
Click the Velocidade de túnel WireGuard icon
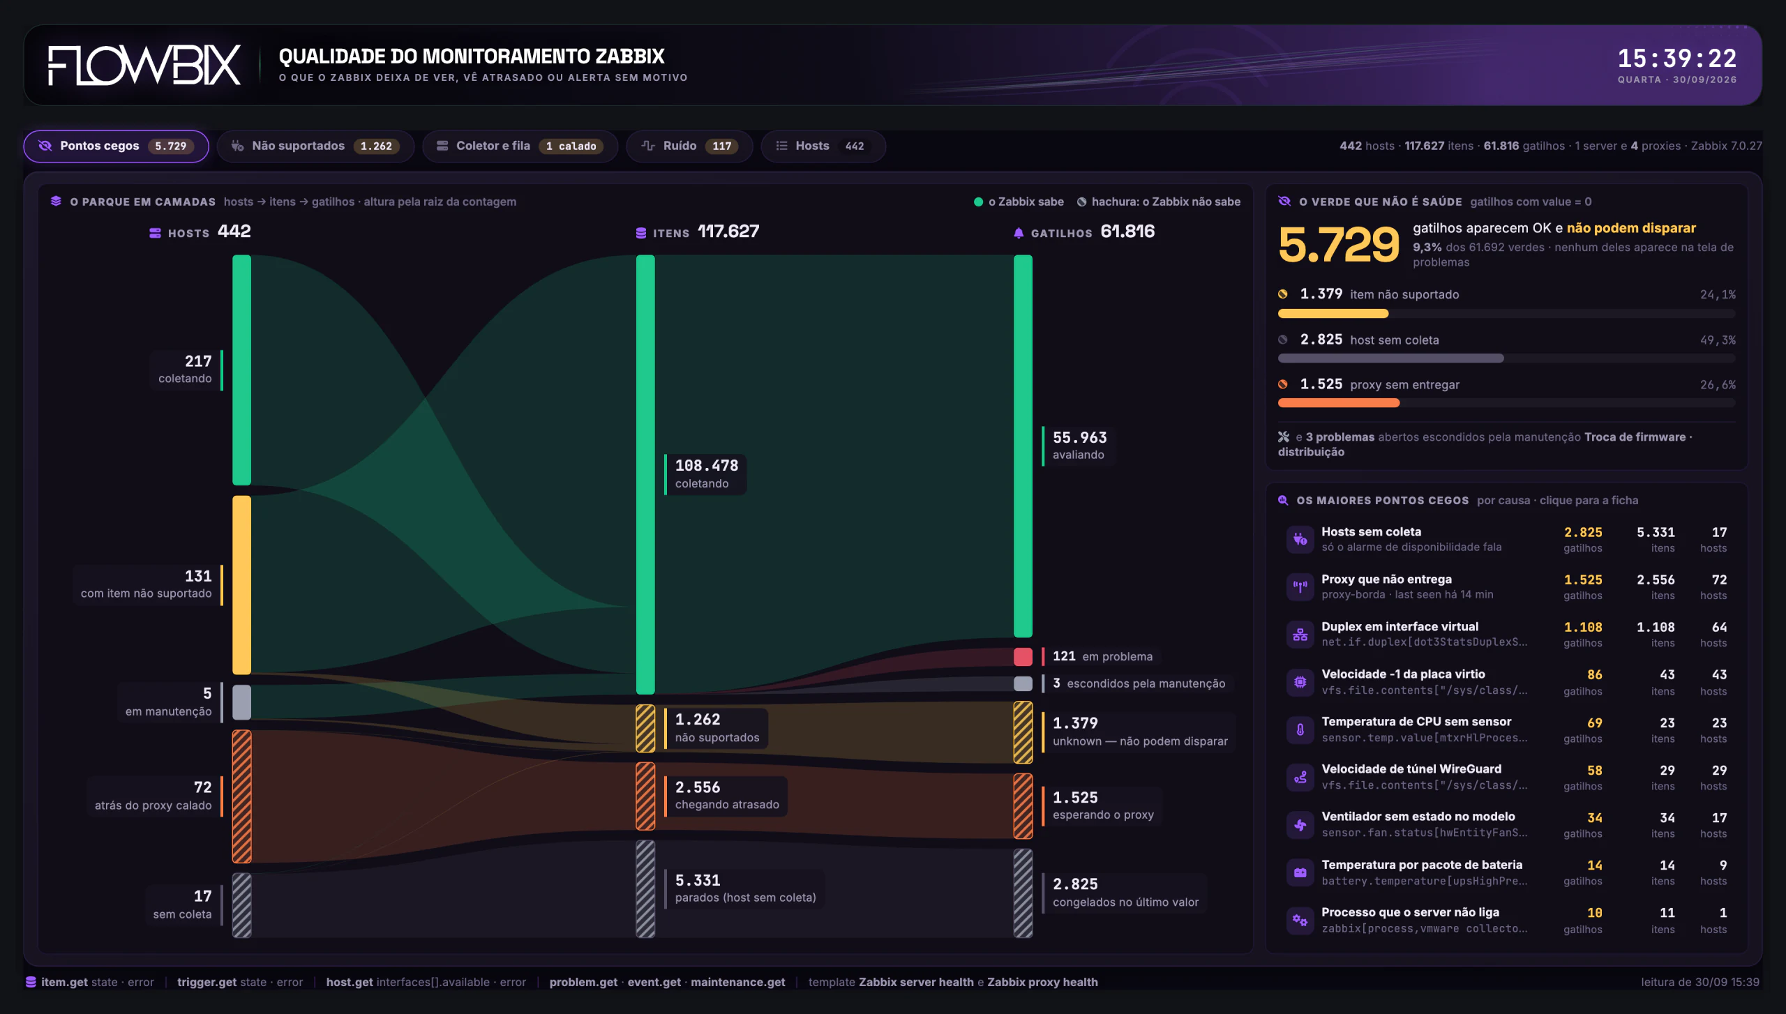tap(1300, 777)
